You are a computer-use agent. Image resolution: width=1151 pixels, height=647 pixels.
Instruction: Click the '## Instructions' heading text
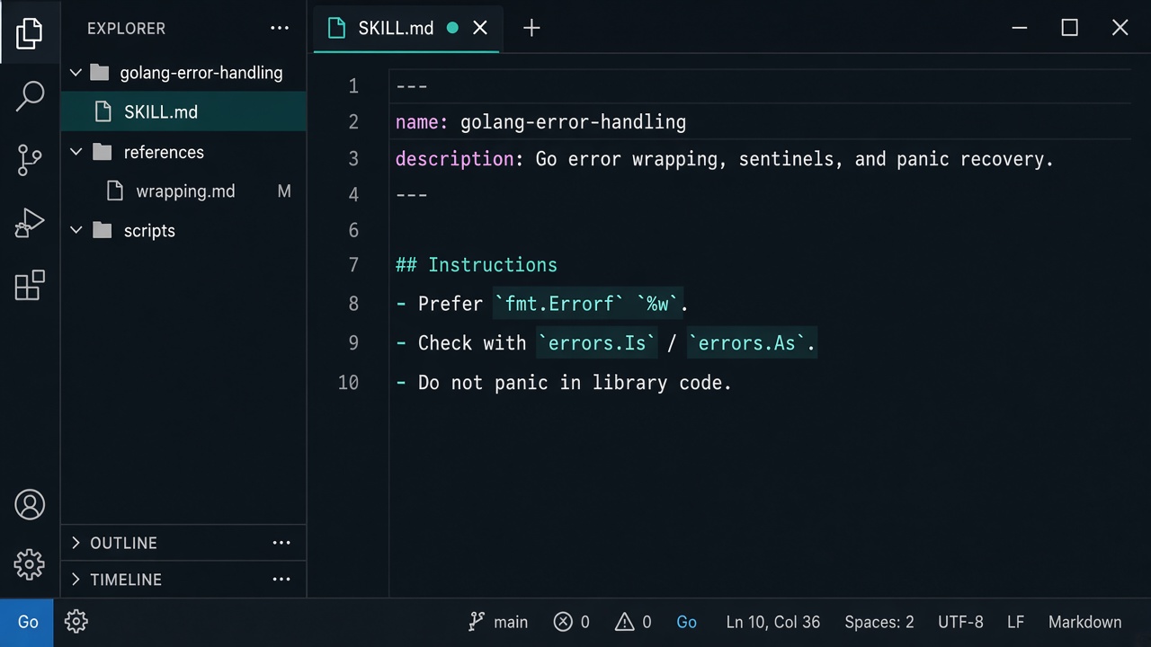[477, 265]
